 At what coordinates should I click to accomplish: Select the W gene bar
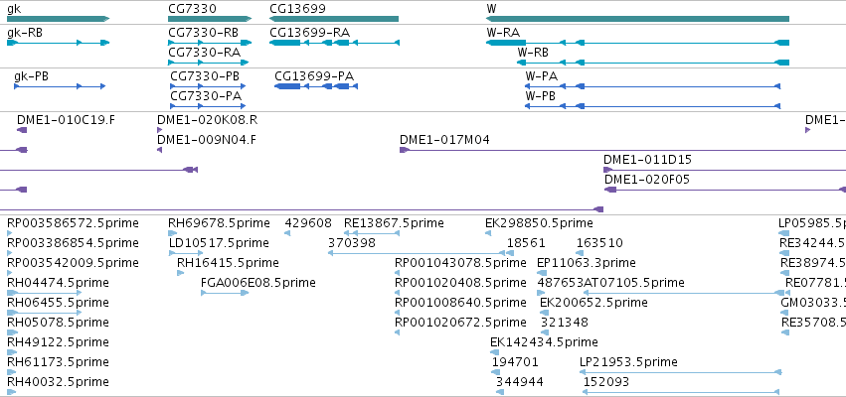tap(638, 19)
